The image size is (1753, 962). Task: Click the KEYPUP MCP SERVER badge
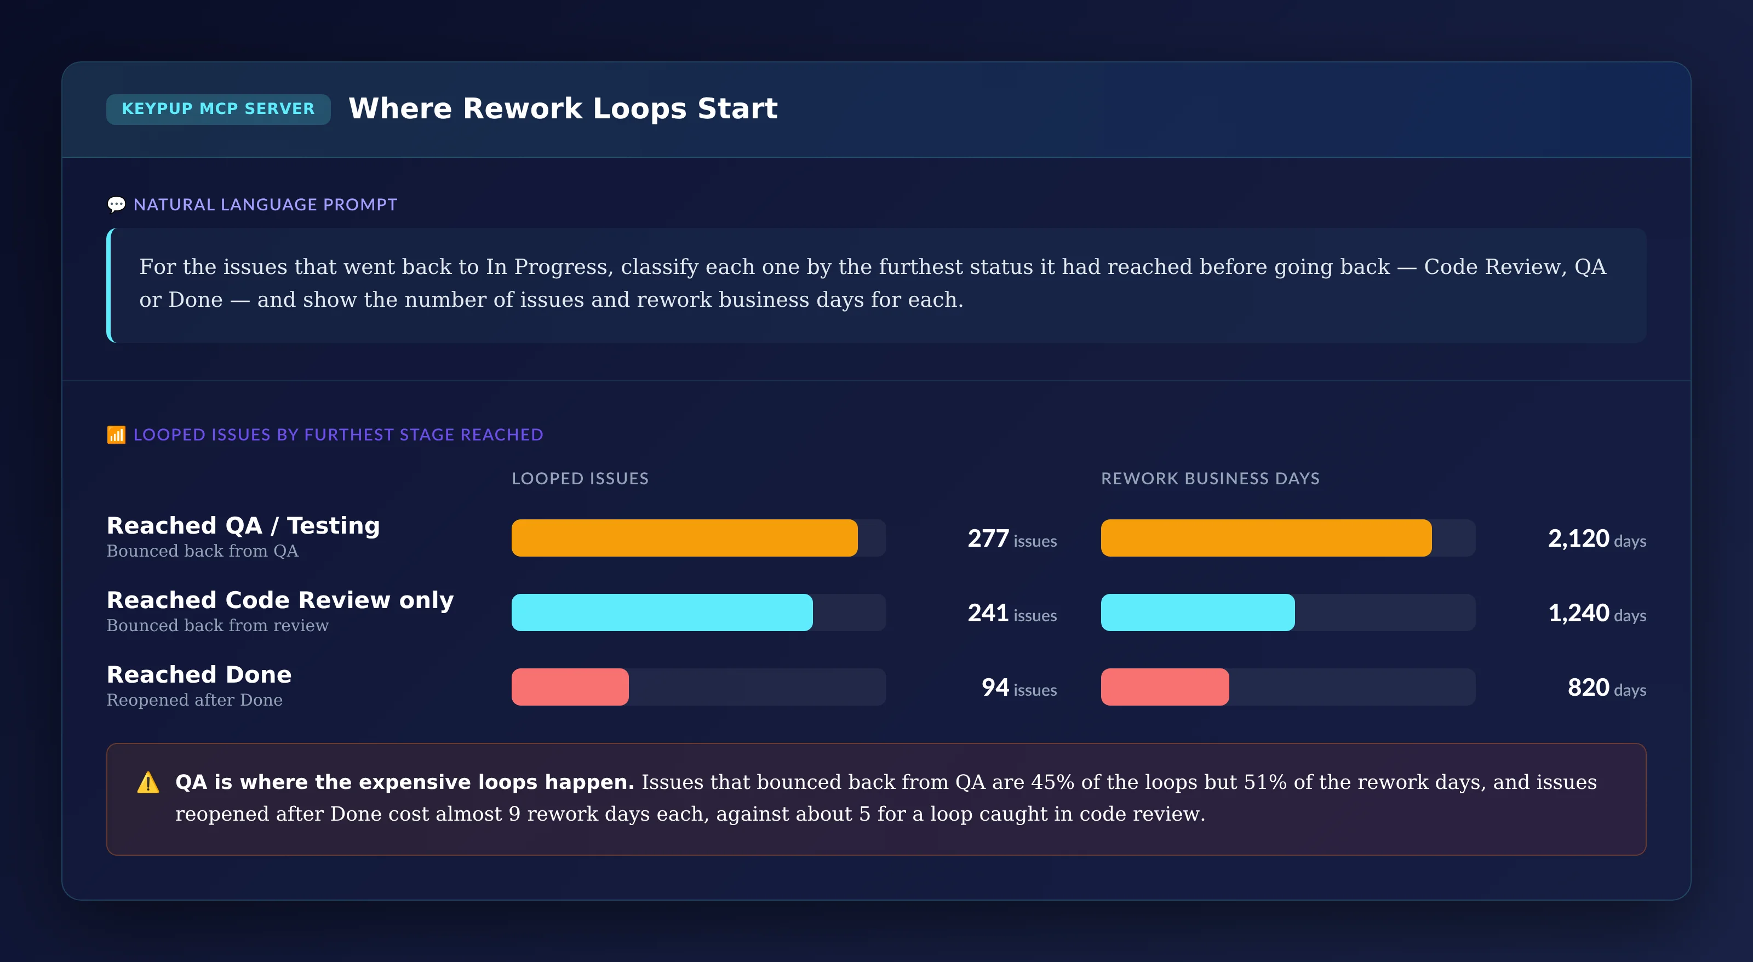point(219,109)
